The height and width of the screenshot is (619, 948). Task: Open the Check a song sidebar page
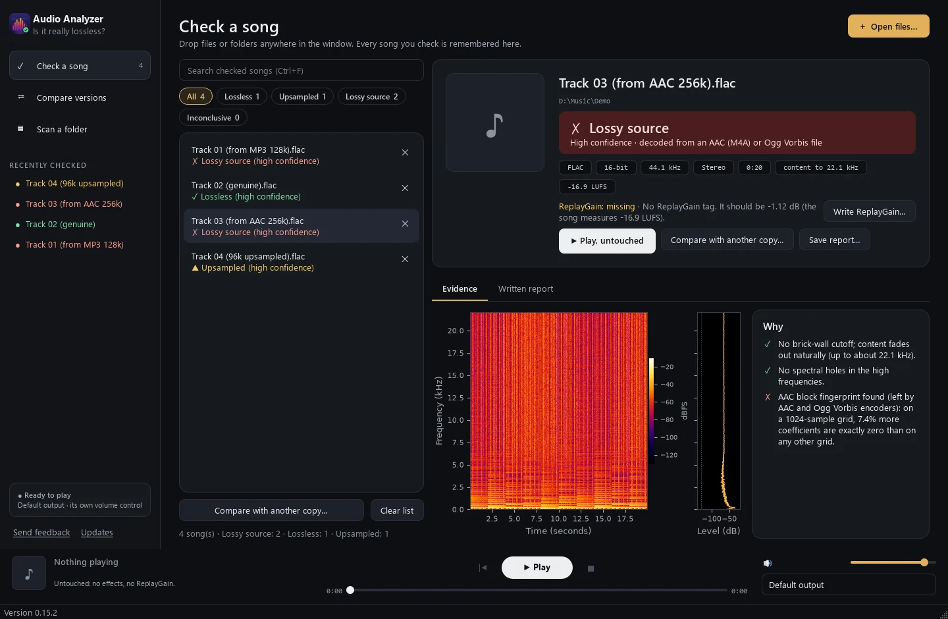[80, 66]
